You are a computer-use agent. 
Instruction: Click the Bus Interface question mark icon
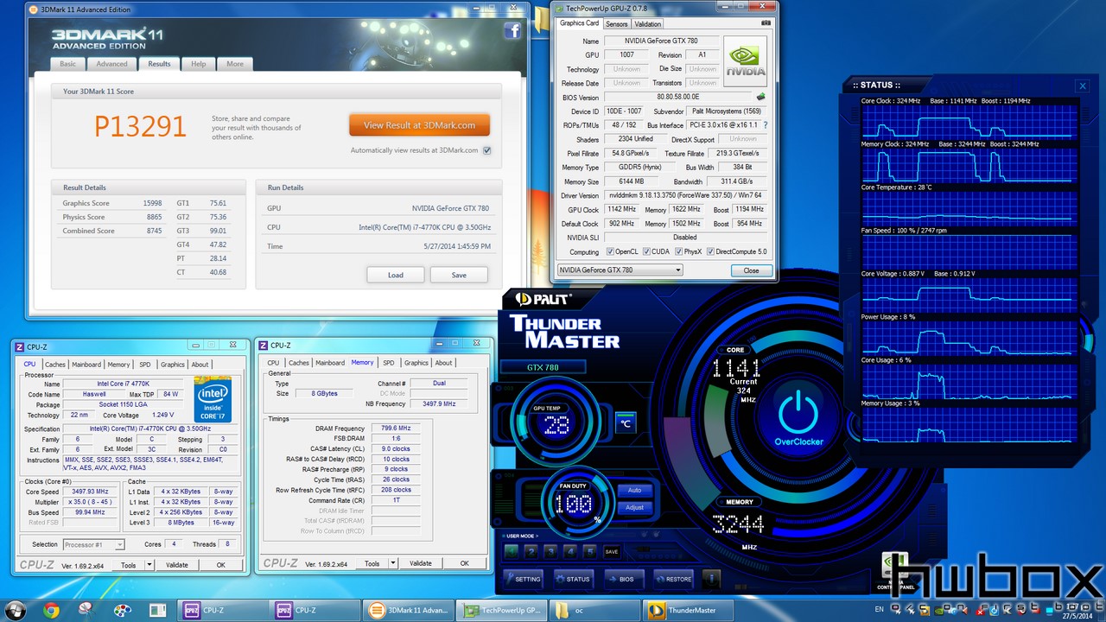click(765, 125)
